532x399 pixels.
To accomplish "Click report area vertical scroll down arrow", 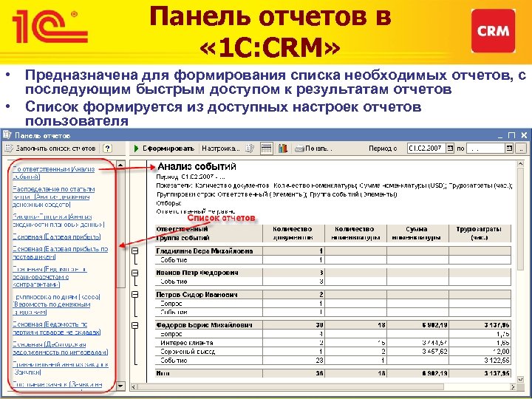I will click(x=520, y=378).
